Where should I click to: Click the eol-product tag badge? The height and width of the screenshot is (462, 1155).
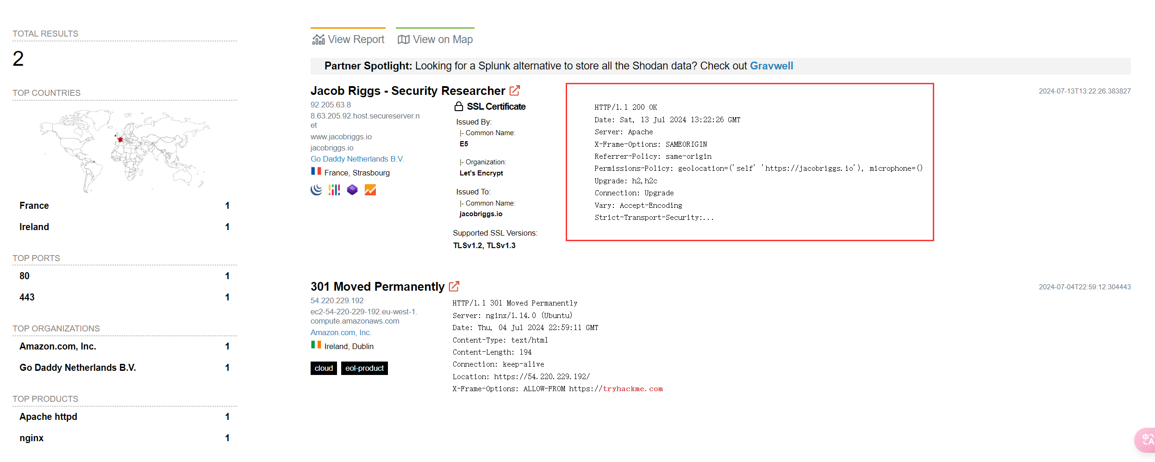coord(364,368)
